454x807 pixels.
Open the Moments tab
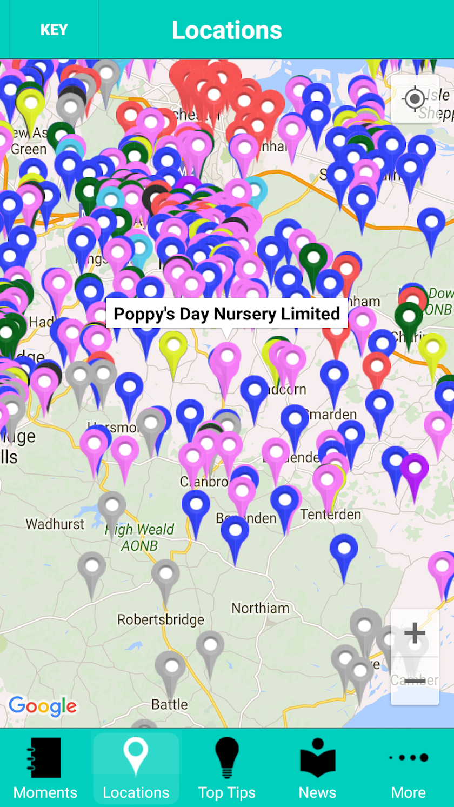point(45,769)
